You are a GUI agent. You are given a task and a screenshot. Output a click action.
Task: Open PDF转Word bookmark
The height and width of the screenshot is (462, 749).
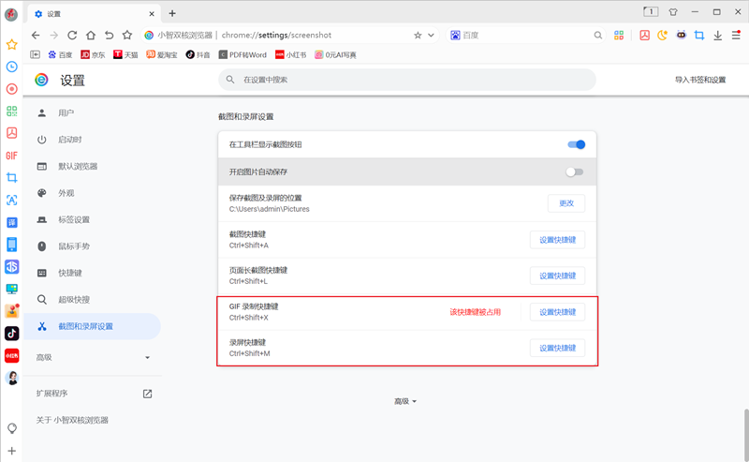coord(242,55)
